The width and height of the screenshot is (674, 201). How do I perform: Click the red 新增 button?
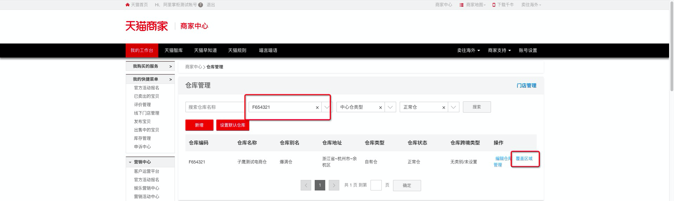click(199, 125)
